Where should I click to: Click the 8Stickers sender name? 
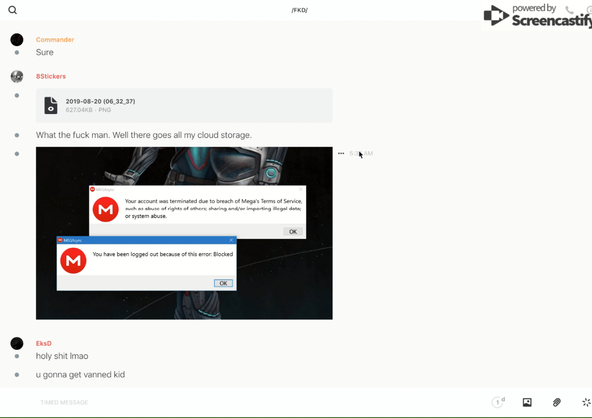pos(51,76)
